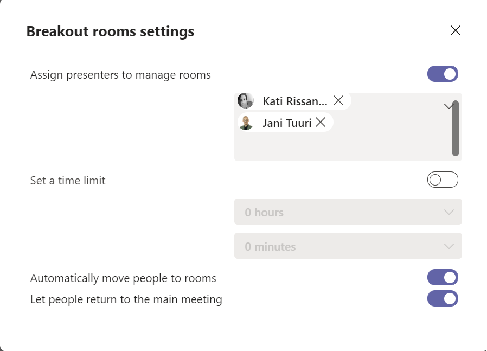Click Kati Rissan's profile avatar
The image size is (487, 351).
tap(246, 101)
